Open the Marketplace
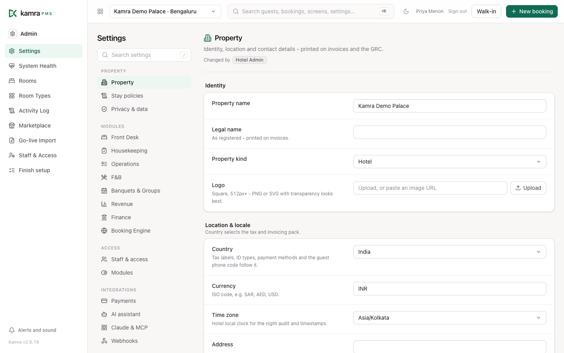Viewport: 564px width, 353px height. point(43,126)
